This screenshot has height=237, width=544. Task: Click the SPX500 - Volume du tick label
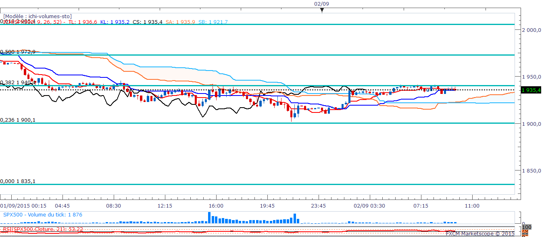click(x=43, y=215)
